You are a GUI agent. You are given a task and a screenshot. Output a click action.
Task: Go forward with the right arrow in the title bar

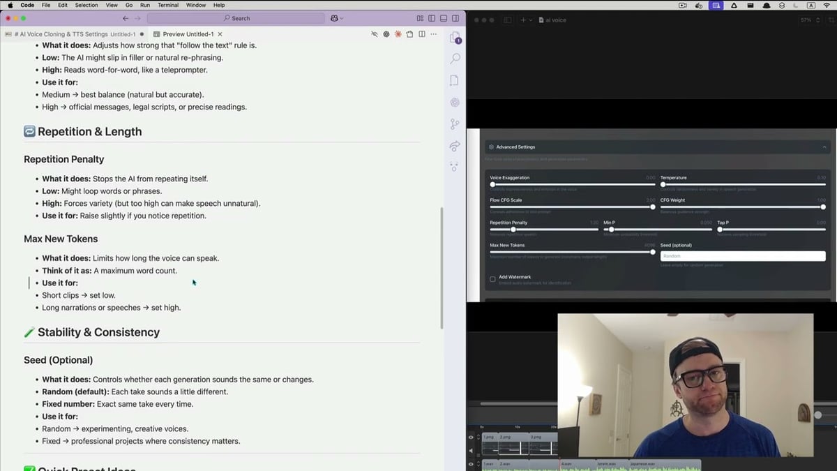(137, 18)
